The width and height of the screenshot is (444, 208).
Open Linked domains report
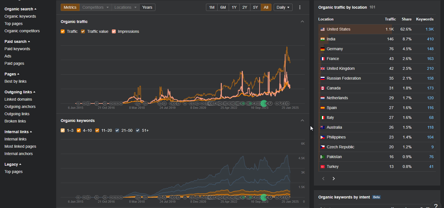[18, 99]
